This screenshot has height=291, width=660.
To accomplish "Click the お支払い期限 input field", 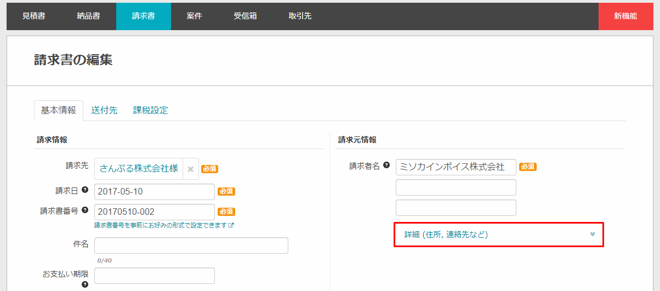I will tap(154, 276).
